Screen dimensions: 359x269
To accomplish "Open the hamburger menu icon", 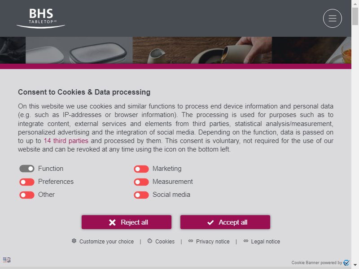I will 332,18.
